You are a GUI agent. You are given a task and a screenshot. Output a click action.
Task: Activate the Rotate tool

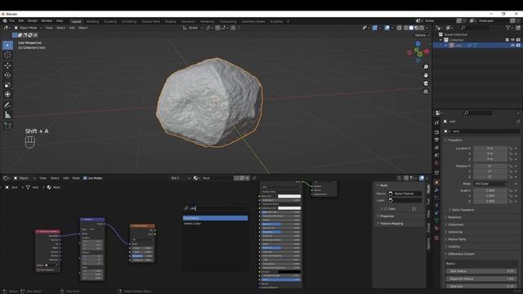pyautogui.click(x=7, y=75)
